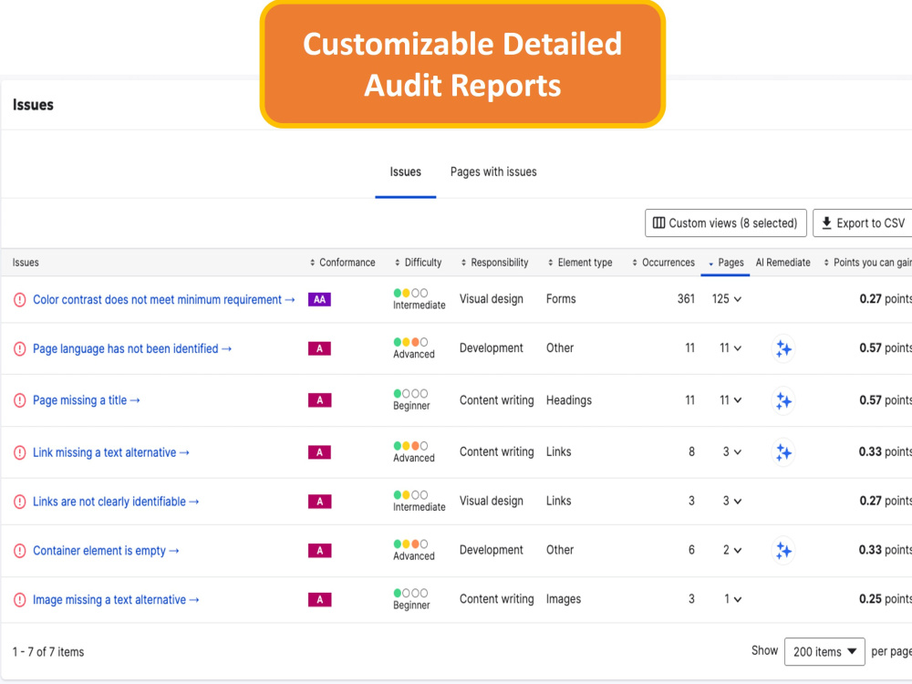Image resolution: width=912 pixels, height=684 pixels.
Task: Sort by Occurrences column header
Action: pyautogui.click(x=664, y=263)
